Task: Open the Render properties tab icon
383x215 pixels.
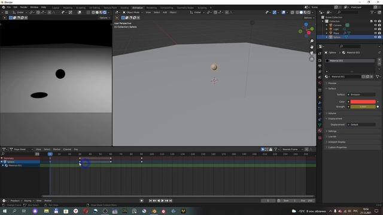Action: [320, 60]
